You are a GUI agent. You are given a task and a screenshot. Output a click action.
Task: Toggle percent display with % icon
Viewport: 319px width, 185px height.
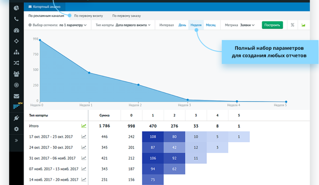click(292, 25)
